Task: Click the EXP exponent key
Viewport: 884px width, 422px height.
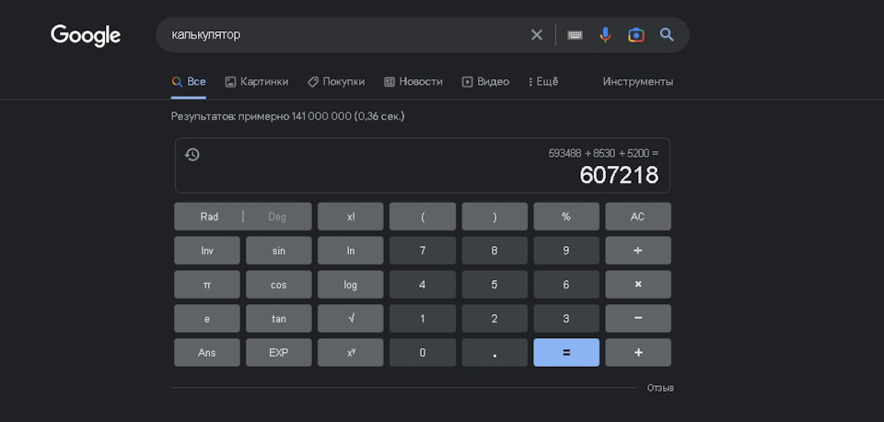Action: [x=278, y=353]
